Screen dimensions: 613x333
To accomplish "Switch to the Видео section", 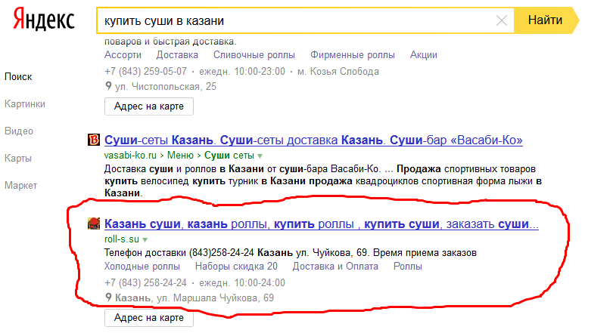I will pos(19,131).
